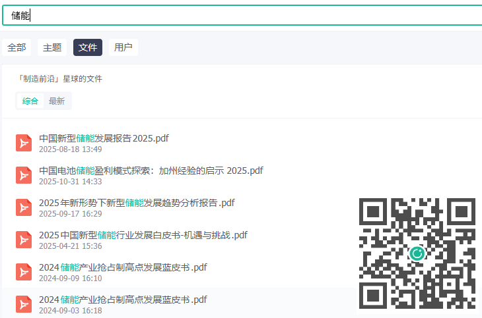Screen dimensions: 482x318
Task: Open 蓝皮书 file dated 2024-09-03 16:18
Action: tap(123, 300)
